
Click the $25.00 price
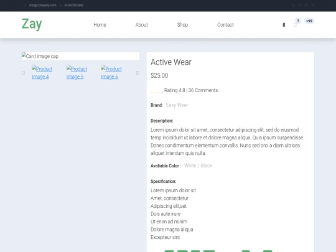(x=159, y=75)
